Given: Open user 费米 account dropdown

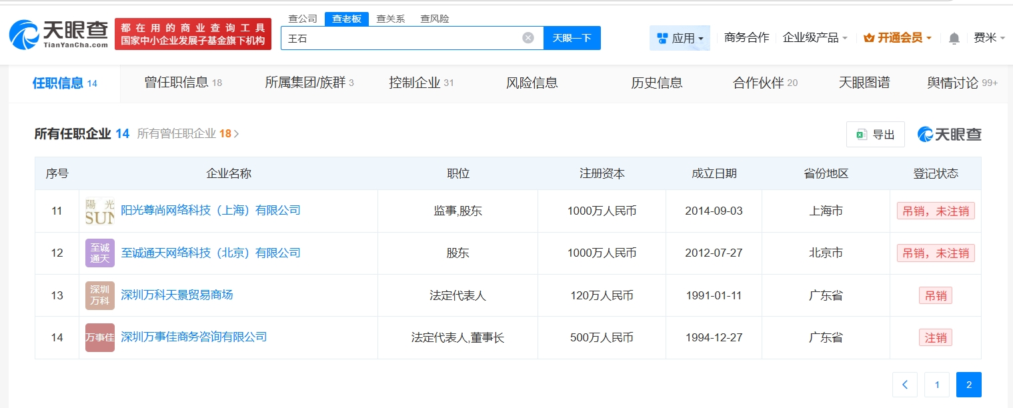Looking at the screenshot, I should tap(990, 38).
